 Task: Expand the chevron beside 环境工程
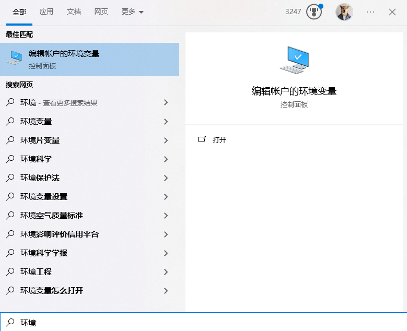click(x=166, y=272)
